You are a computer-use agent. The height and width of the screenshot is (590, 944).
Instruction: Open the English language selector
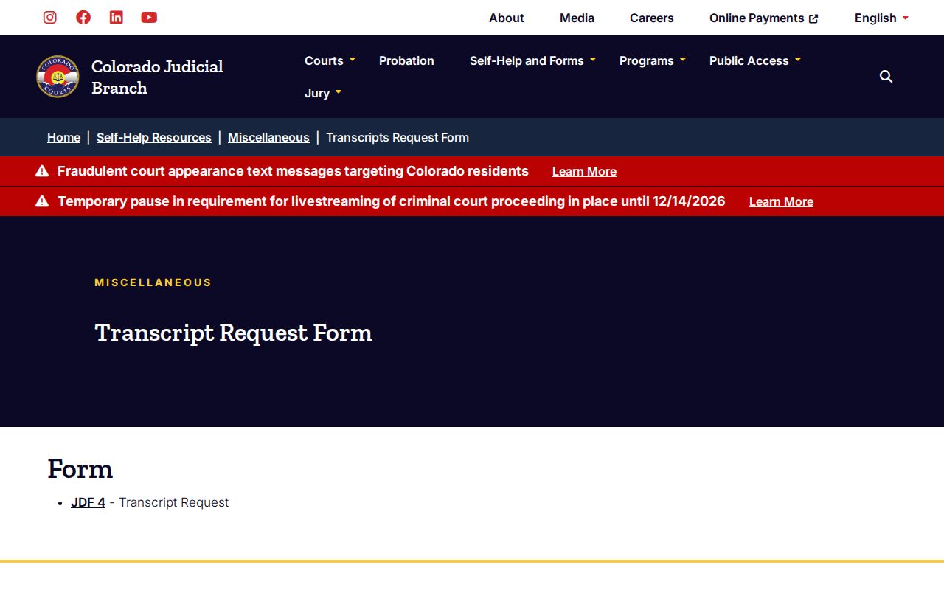click(x=881, y=18)
